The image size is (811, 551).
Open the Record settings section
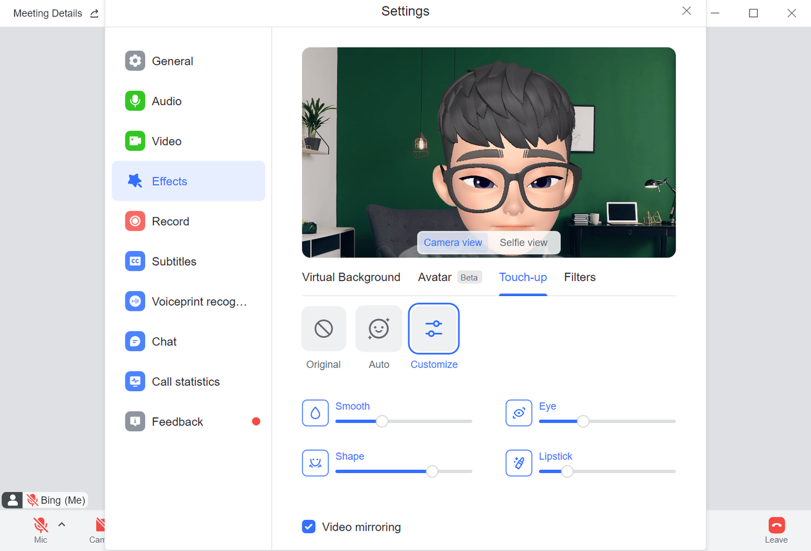[x=169, y=221]
